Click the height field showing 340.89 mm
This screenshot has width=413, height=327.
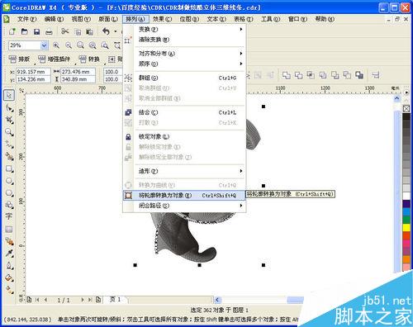tap(78, 79)
